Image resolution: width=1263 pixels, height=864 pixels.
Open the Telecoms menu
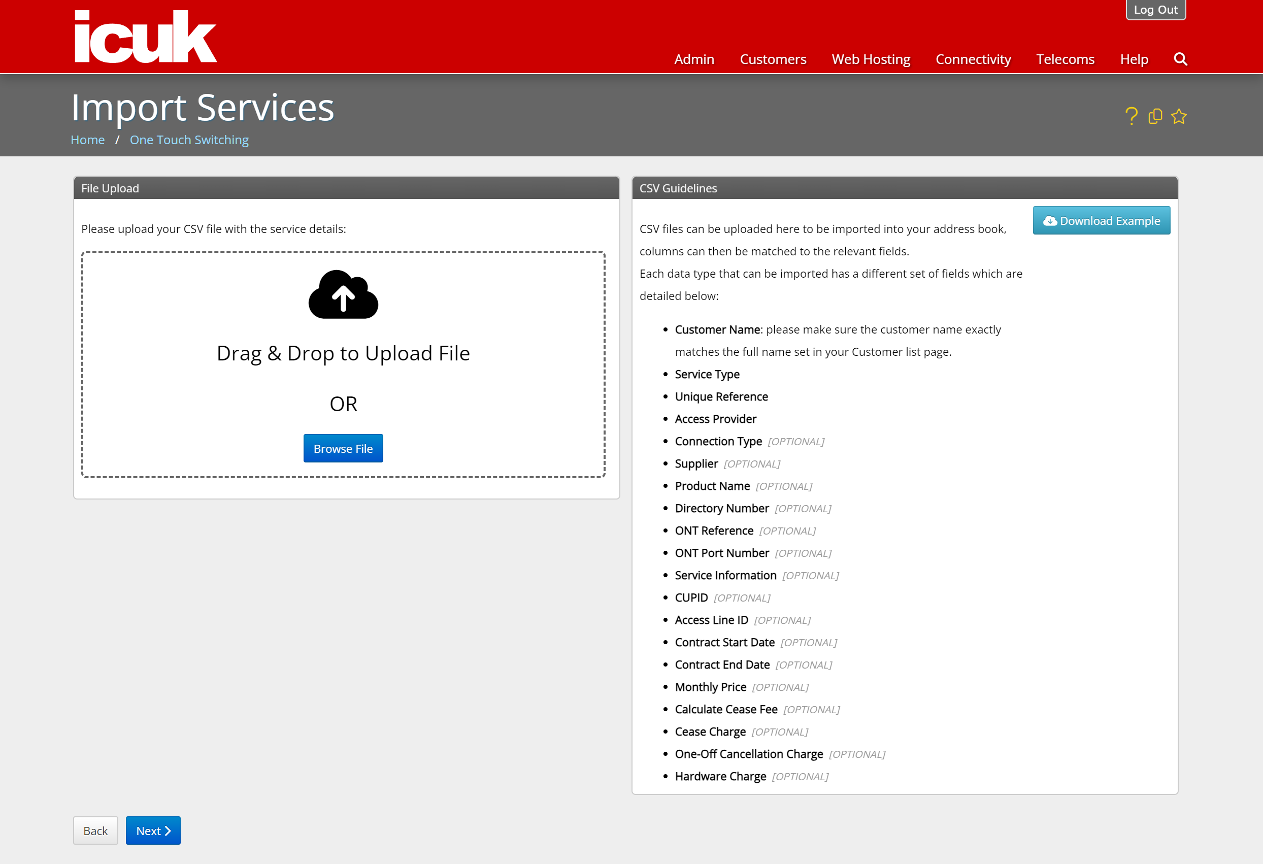1065,59
